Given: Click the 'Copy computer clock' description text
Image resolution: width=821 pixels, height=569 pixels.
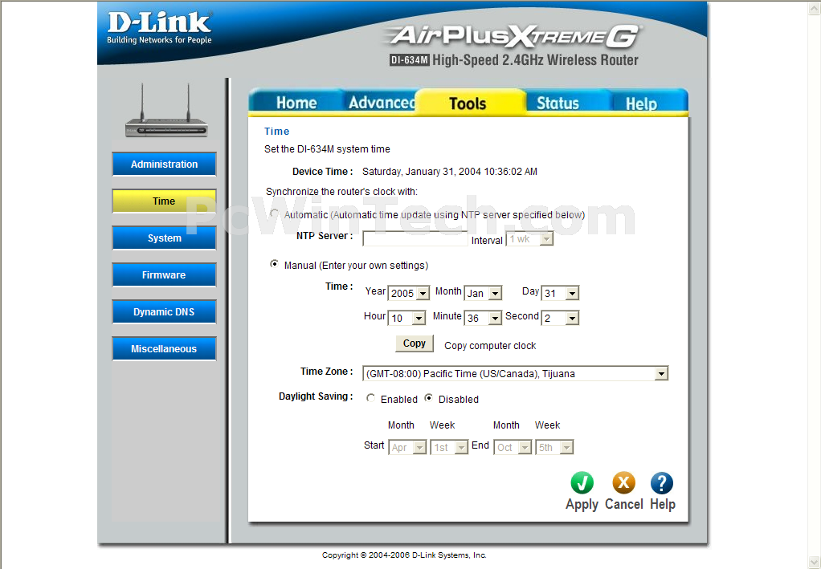Looking at the screenshot, I should click(490, 346).
